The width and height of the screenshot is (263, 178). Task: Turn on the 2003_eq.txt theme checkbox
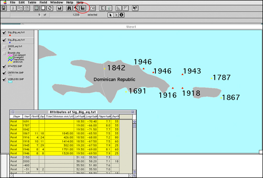coord(4,47)
